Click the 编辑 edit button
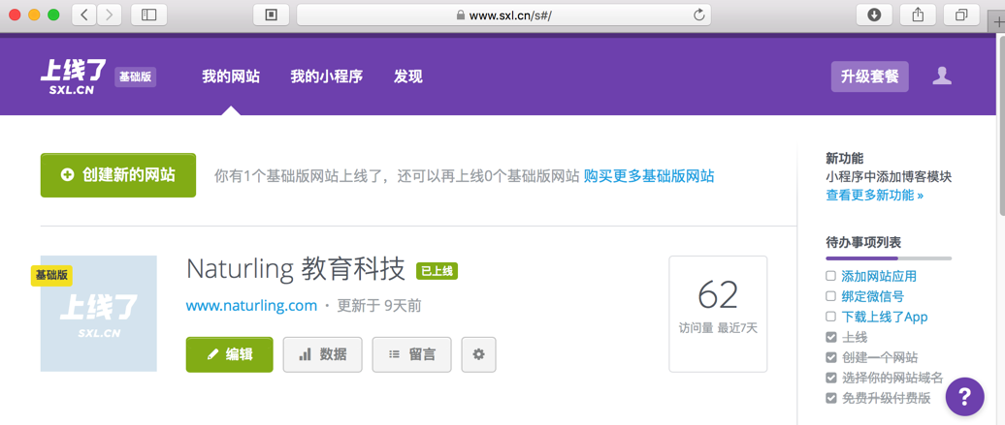 pyautogui.click(x=230, y=354)
